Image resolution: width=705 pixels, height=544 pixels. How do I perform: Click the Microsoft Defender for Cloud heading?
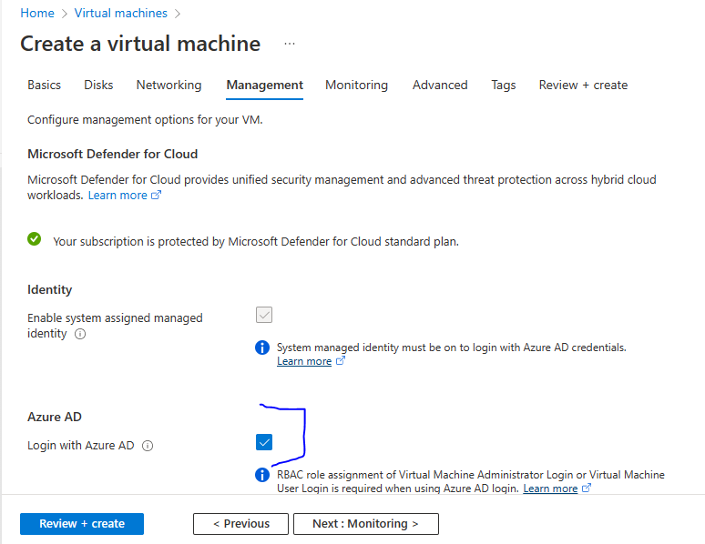point(112,154)
